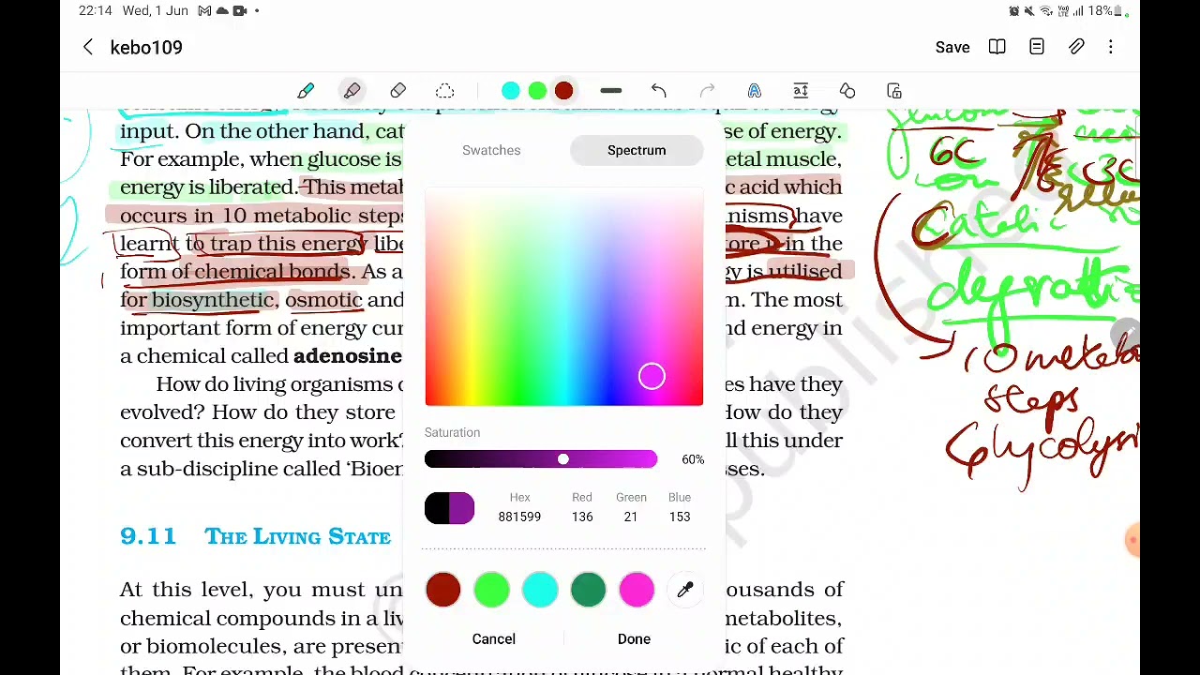Image resolution: width=1200 pixels, height=675 pixels.
Task: Undo the last stroke
Action: 659,91
